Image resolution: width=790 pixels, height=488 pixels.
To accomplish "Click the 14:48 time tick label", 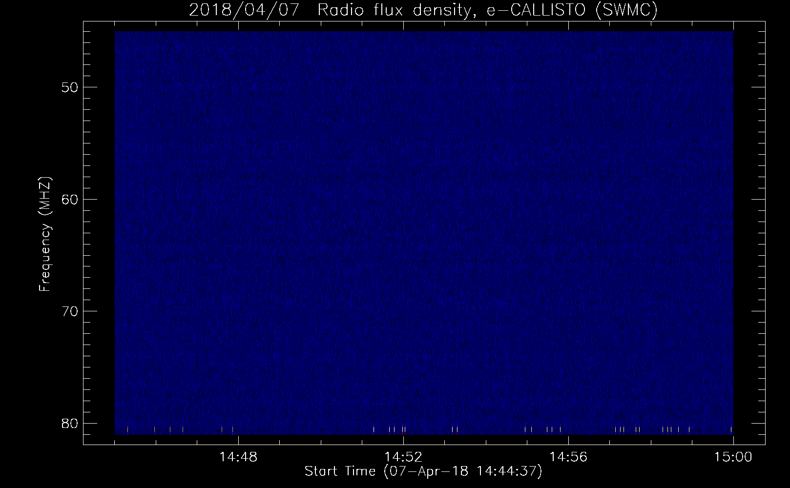I will tap(238, 457).
